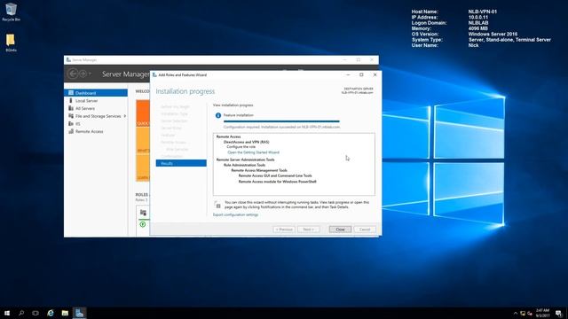568x319 pixels.
Task: Click the Server Manager forward arrow button
Action: [83, 74]
